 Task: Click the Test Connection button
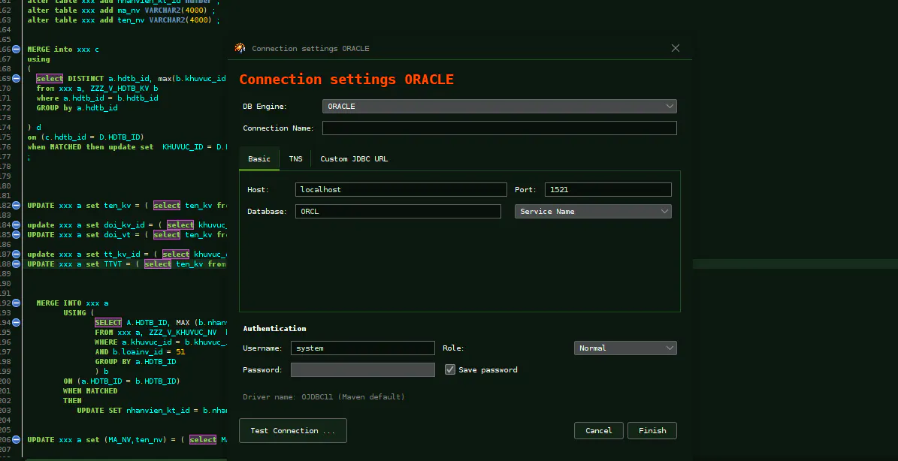(x=292, y=431)
